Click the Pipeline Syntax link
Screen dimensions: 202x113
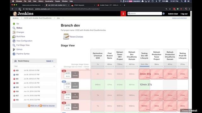pyautogui.click(x=23, y=54)
